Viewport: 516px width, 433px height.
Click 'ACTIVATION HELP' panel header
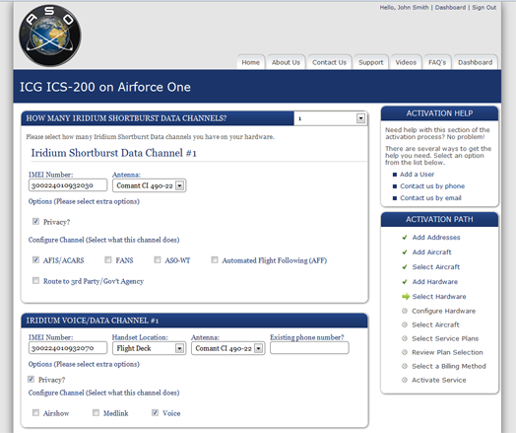tap(439, 113)
